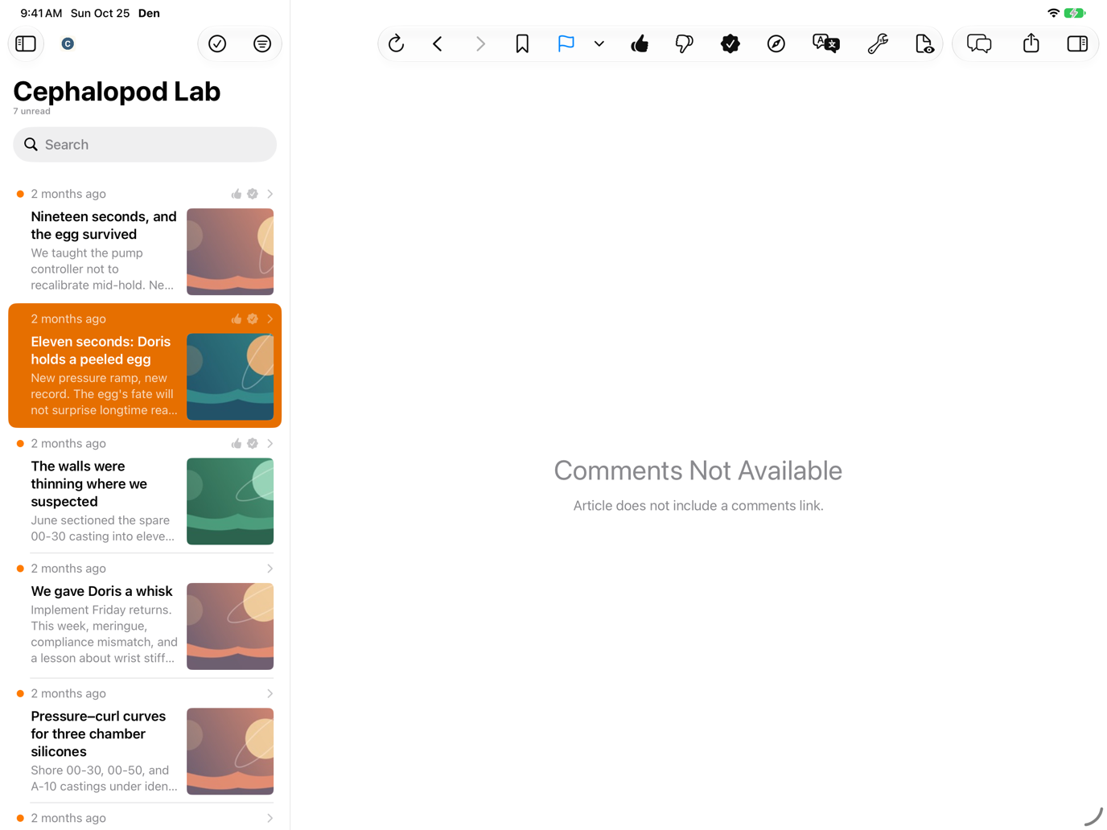Expand chevron on 'Nineteen seconds' row
This screenshot has width=1107, height=830.
click(270, 194)
